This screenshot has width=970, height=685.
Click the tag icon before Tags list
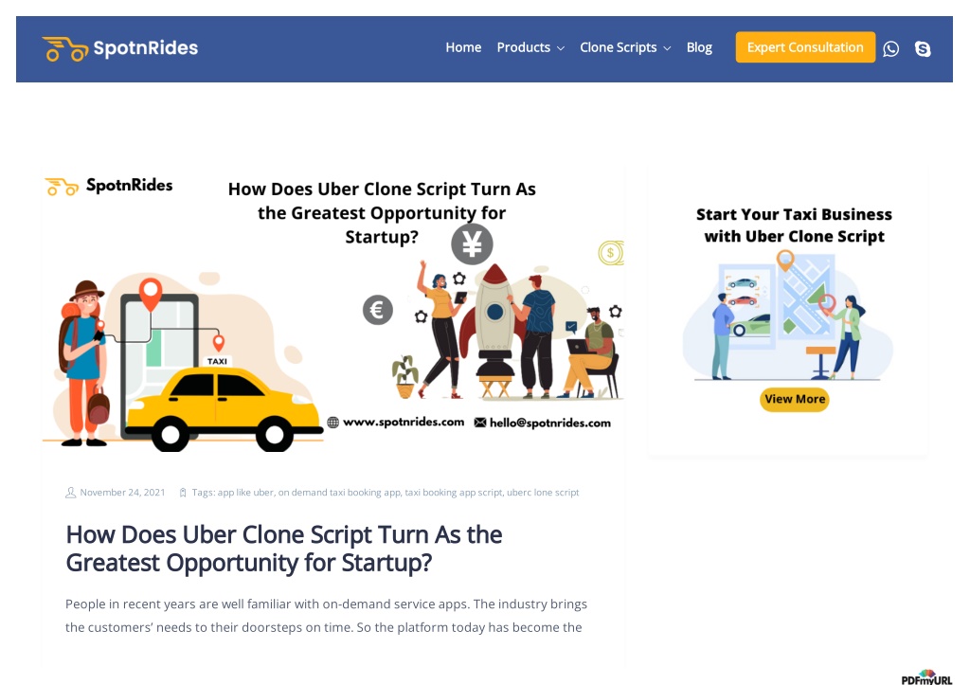click(183, 493)
